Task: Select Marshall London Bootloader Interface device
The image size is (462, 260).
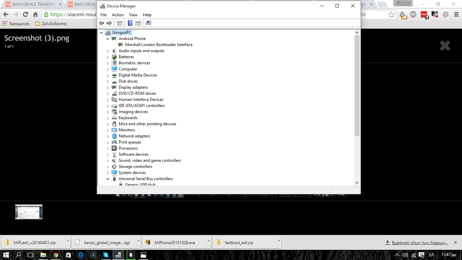Action: click(159, 45)
